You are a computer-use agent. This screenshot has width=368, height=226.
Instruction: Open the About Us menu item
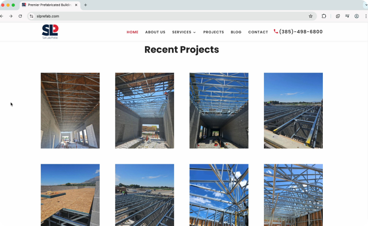155,32
